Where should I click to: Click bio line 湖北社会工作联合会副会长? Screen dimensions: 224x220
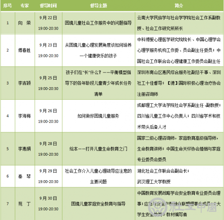(163, 171)
